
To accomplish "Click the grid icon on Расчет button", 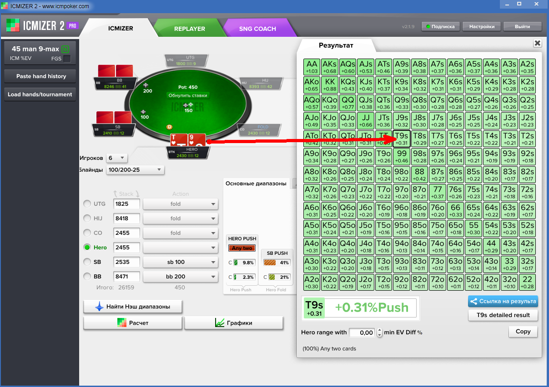I will (x=121, y=323).
